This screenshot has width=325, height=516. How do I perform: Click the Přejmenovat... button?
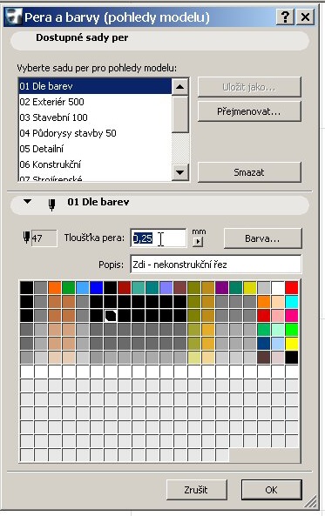coord(249,111)
